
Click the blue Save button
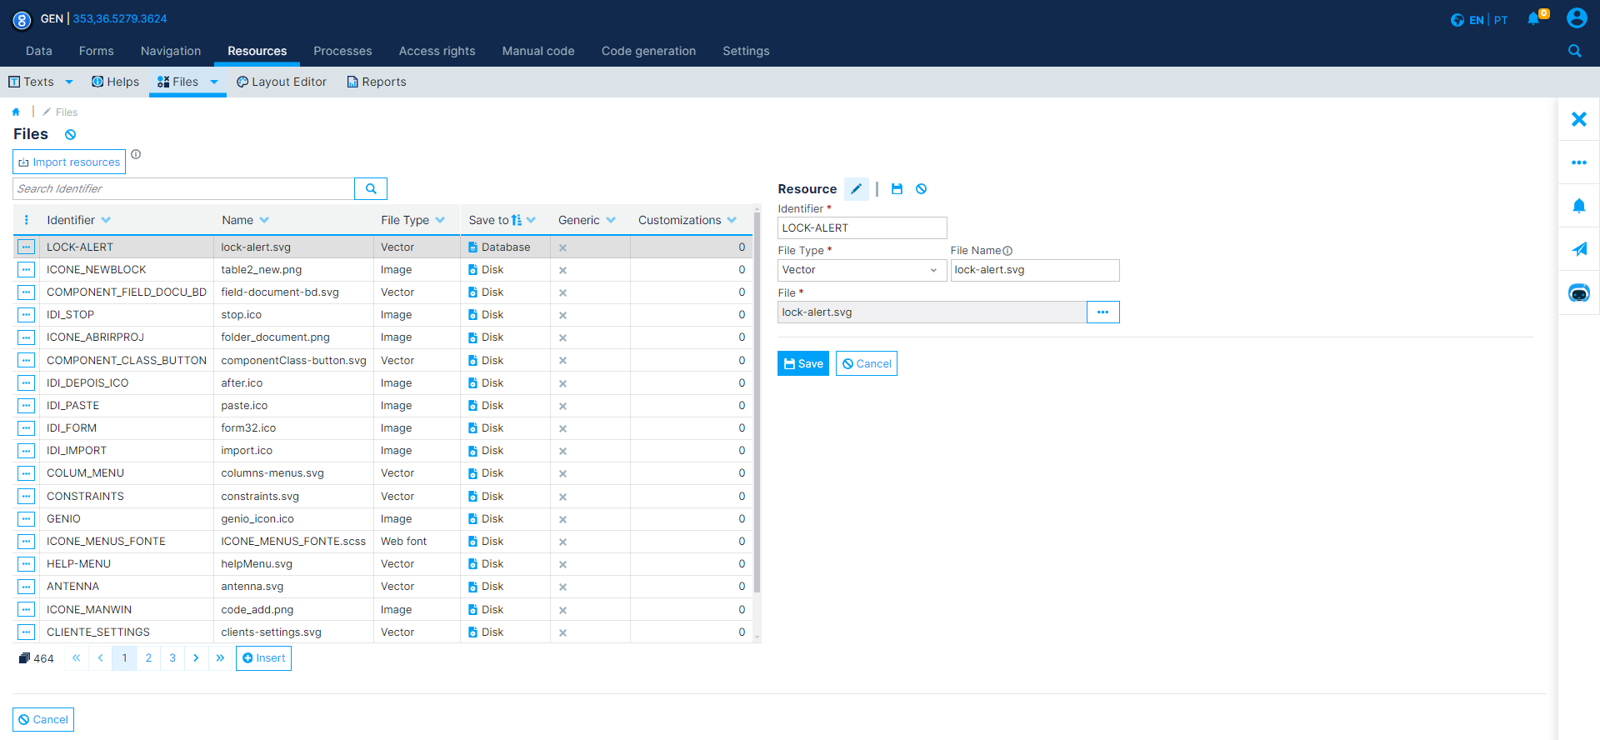[803, 363]
